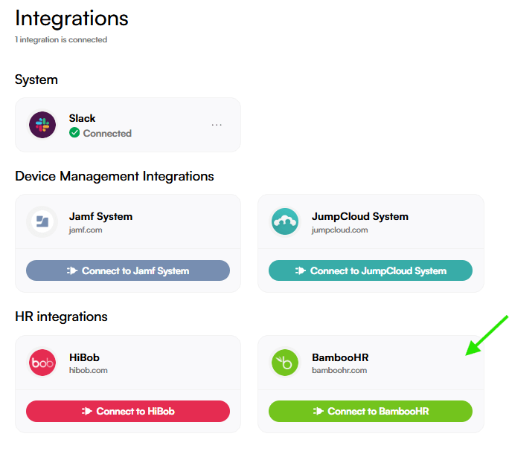509x451 pixels.
Task: Click the HiBob card title
Action: click(x=84, y=357)
